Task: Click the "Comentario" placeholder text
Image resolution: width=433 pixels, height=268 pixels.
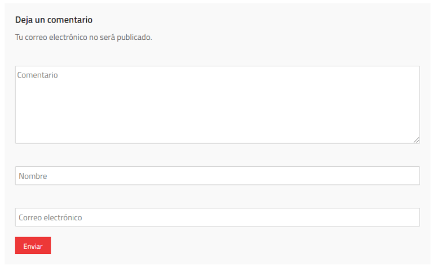Action: (x=37, y=75)
